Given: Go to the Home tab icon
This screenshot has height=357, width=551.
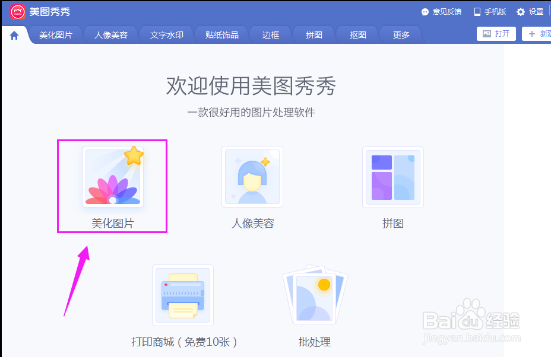Looking at the screenshot, I should [14, 36].
